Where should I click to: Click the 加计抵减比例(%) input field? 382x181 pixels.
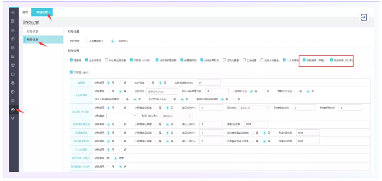[x=209, y=83]
